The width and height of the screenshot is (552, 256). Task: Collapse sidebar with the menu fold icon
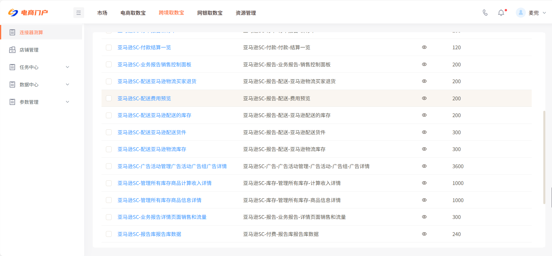pyautogui.click(x=79, y=13)
